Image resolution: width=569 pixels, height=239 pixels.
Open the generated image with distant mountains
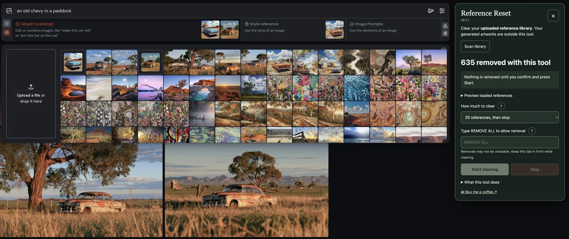click(247, 190)
